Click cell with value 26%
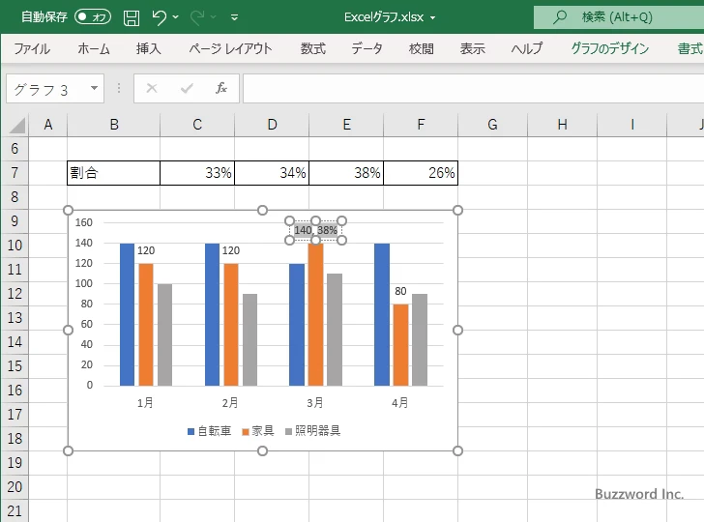This screenshot has height=522, width=704. [421, 173]
